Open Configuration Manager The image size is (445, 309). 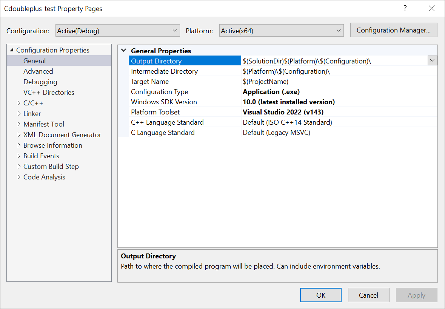pyautogui.click(x=393, y=30)
